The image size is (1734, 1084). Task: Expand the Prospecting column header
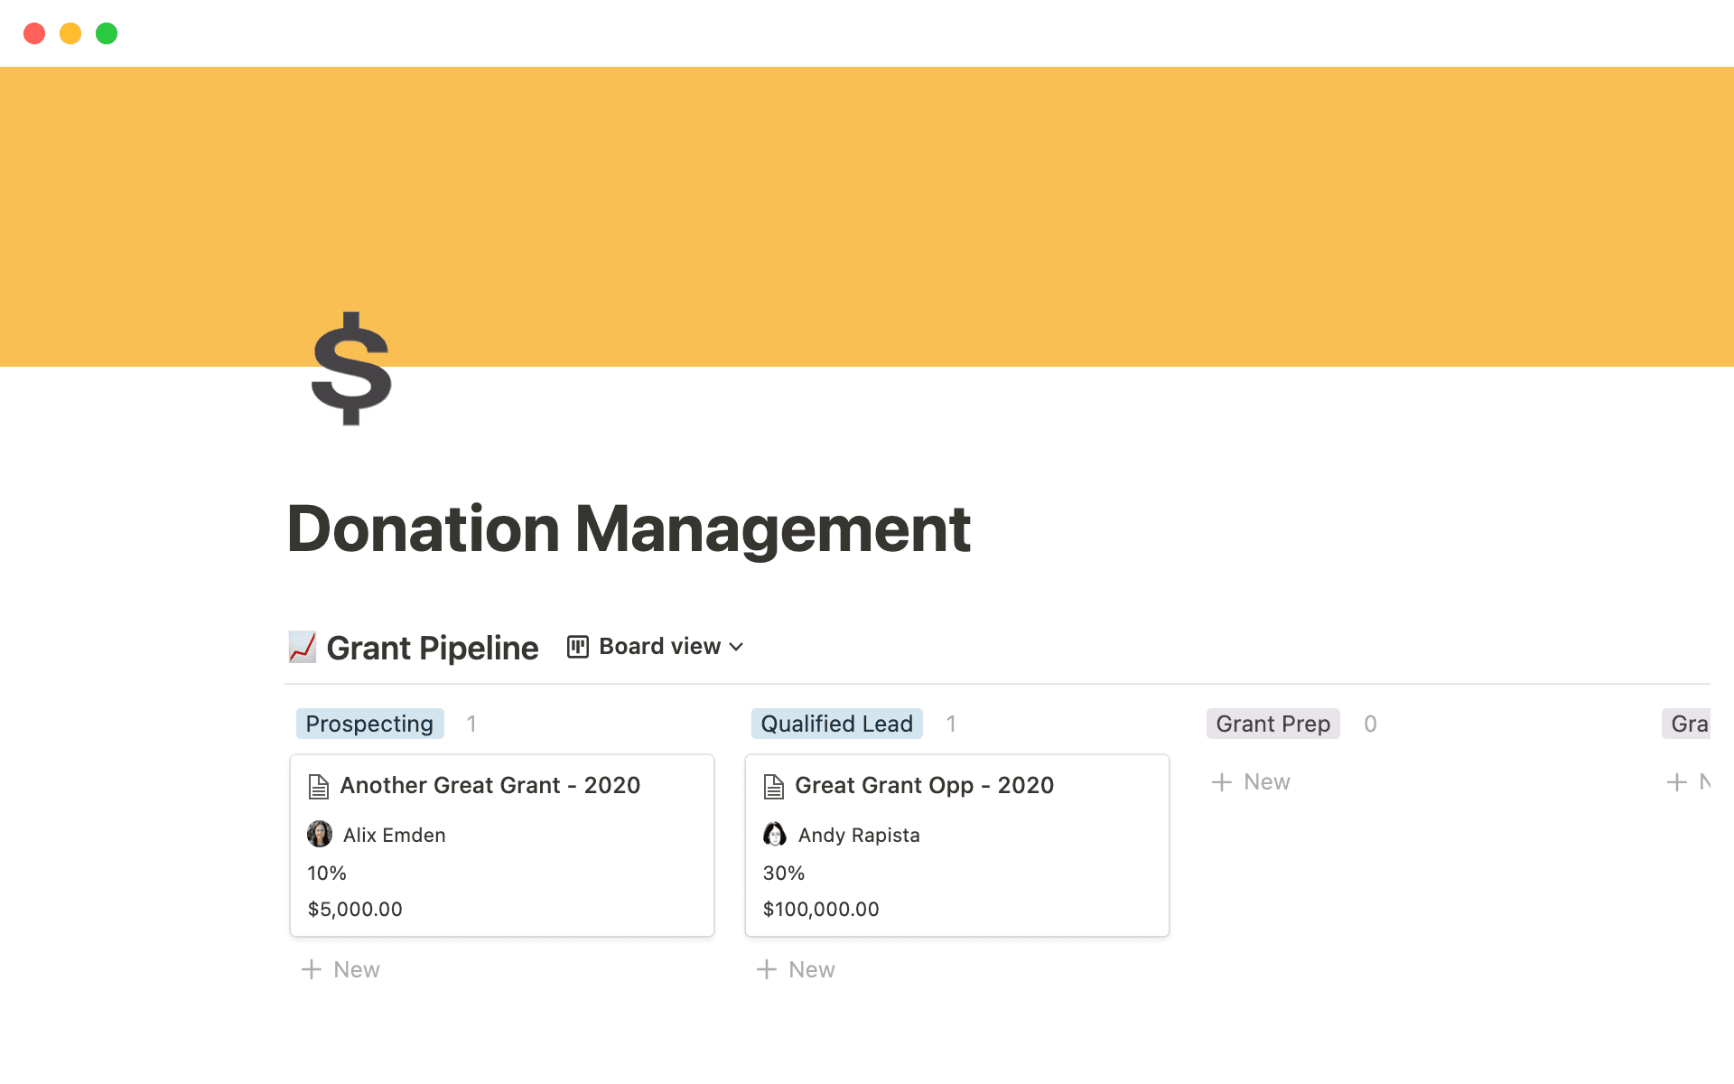pos(369,723)
